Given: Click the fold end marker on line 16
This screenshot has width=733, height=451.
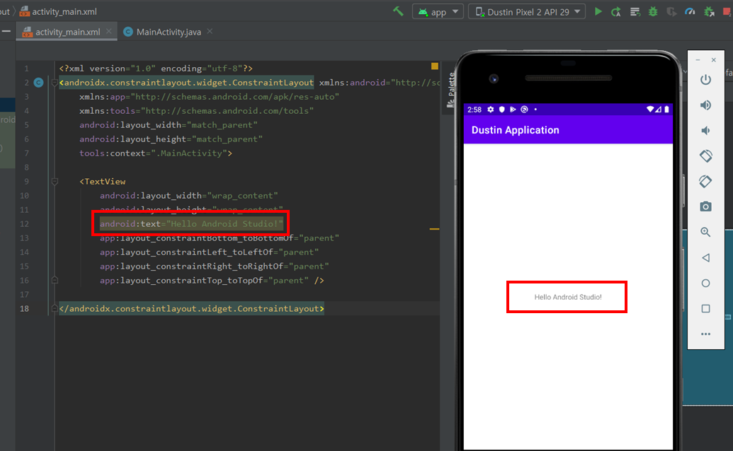Looking at the screenshot, I should point(55,281).
